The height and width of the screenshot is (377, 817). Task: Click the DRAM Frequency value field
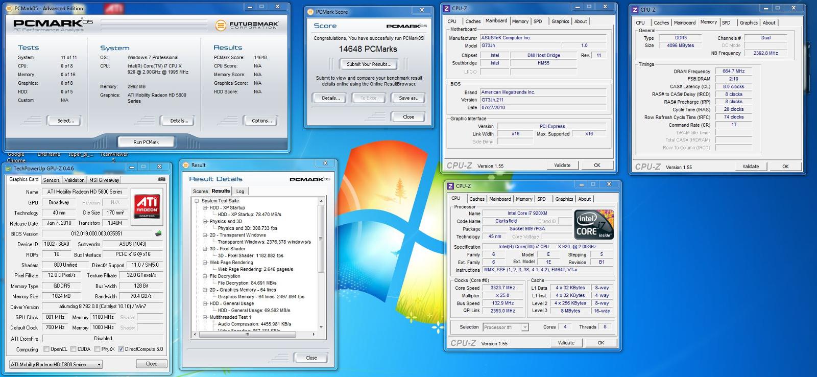click(733, 72)
